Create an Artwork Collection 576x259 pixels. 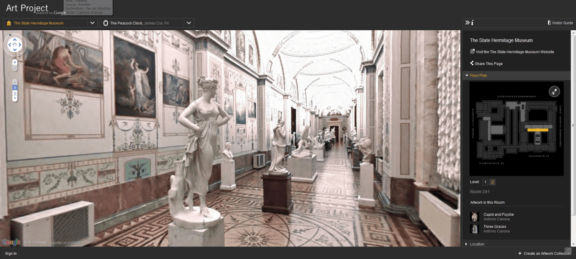click(545, 253)
